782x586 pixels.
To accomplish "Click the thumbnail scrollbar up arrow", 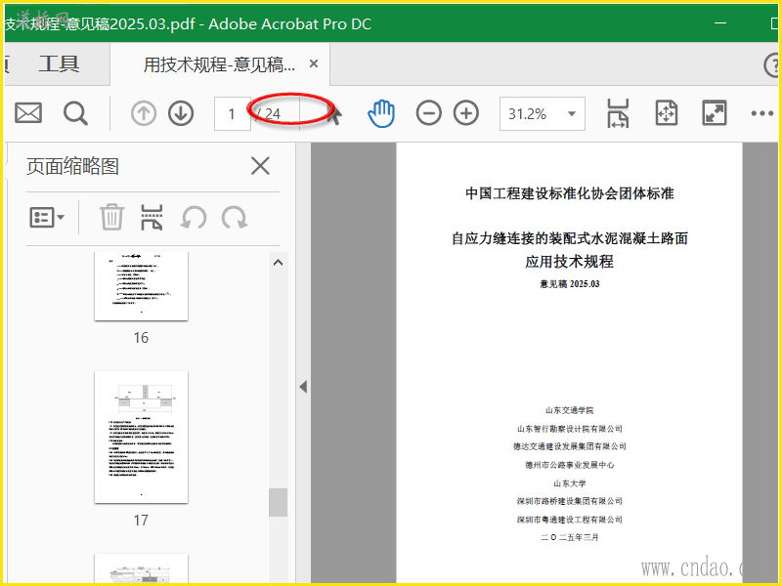I will tap(279, 263).
